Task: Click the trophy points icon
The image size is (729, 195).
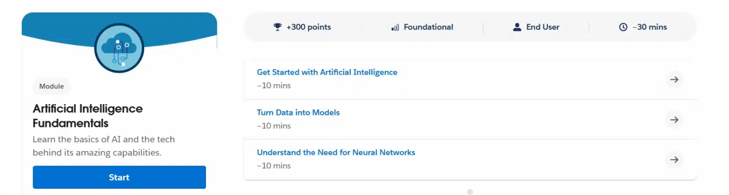Action: [x=278, y=27]
